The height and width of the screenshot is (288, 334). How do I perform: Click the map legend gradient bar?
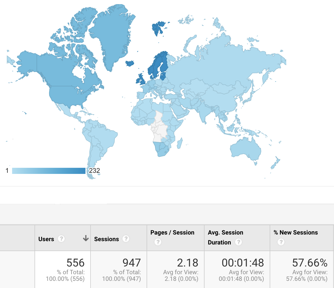click(x=49, y=171)
